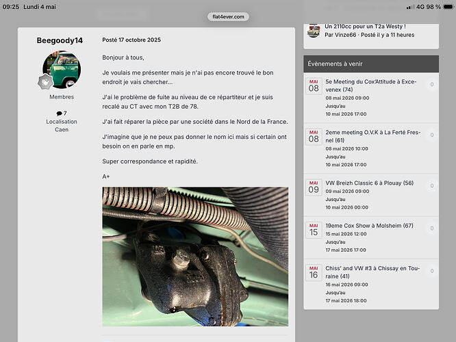Image resolution: width=456 pixels, height=342 pixels.
Task: Open the Beegoody14 username link
Action: 60,40
